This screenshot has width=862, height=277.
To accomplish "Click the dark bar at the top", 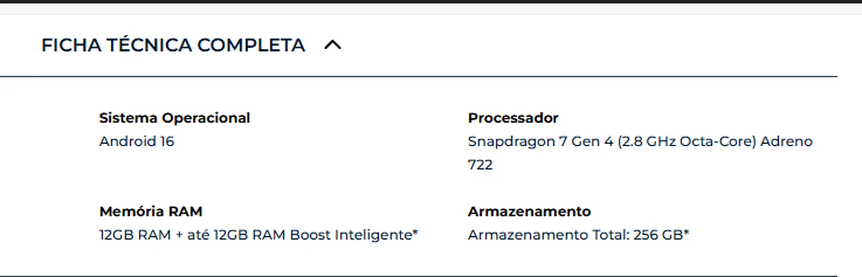I will (x=431, y=2).
